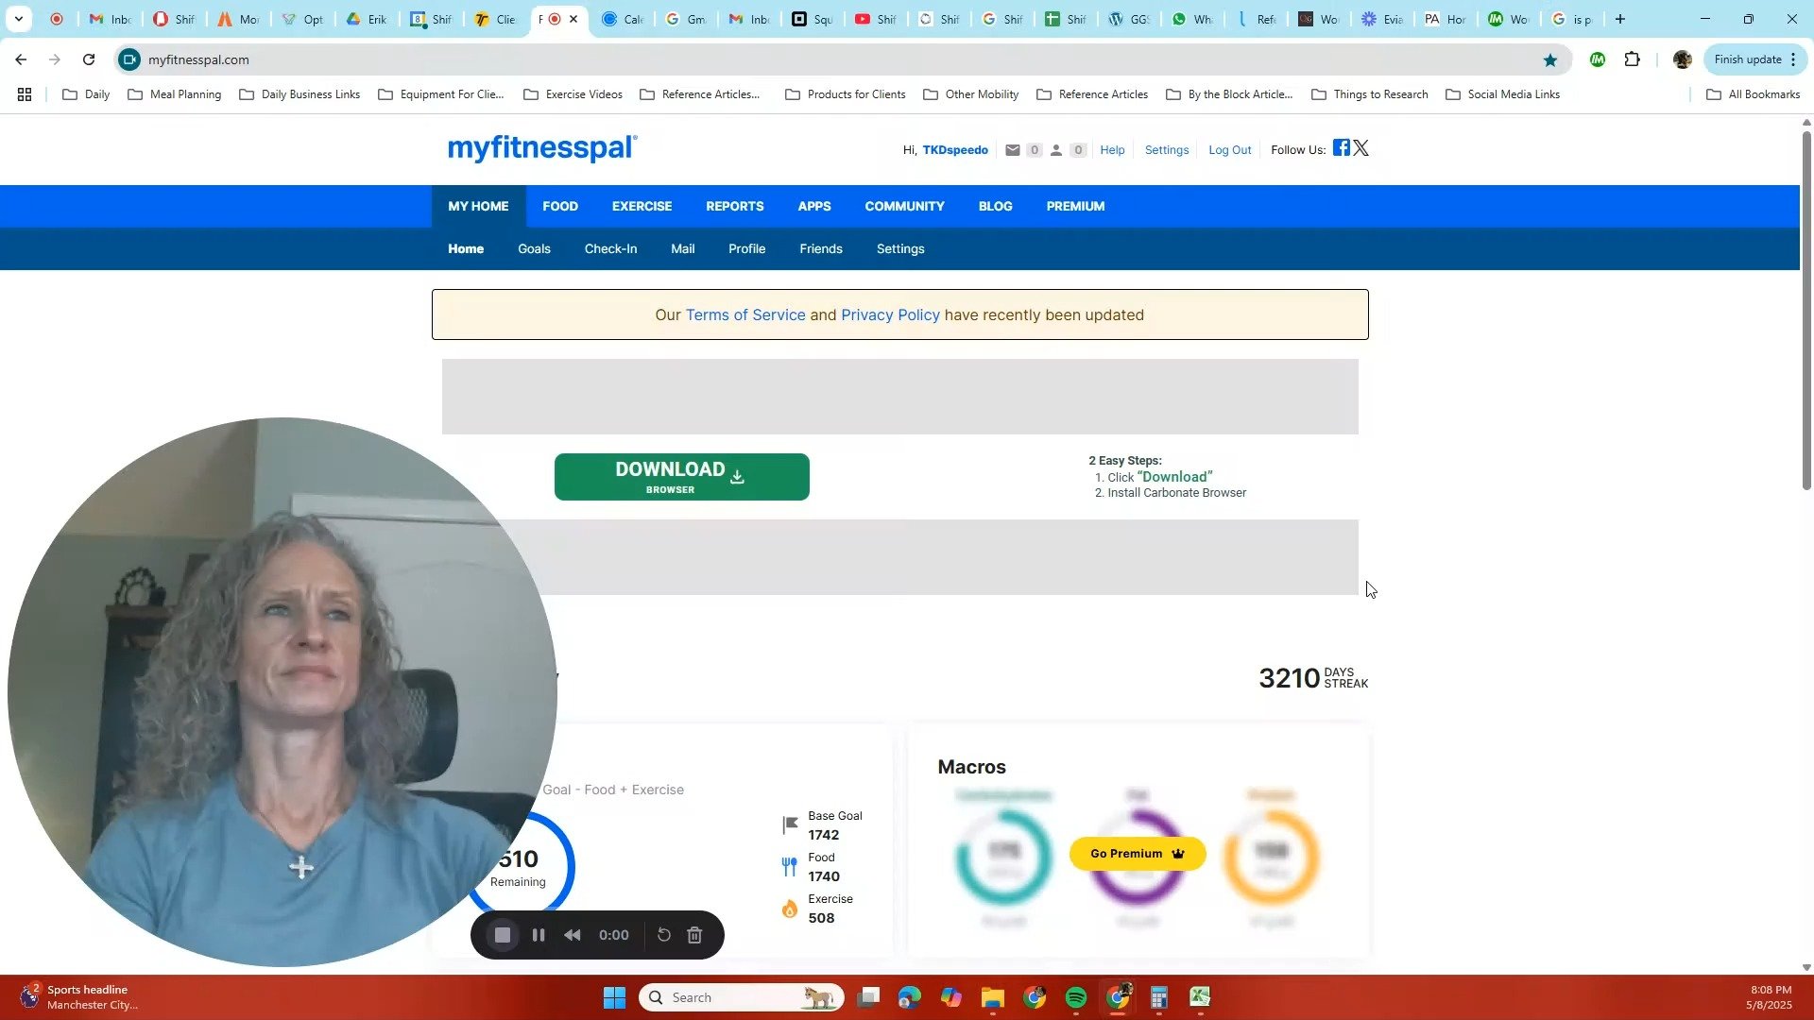Click the Windows taskbar Search box
Viewport: 1814px width, 1020px height.
[x=742, y=998]
